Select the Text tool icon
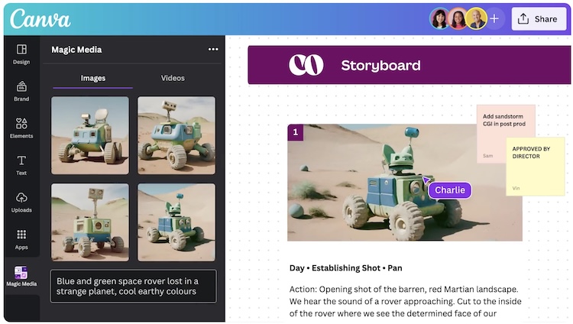This screenshot has width=573, height=324. (x=21, y=160)
